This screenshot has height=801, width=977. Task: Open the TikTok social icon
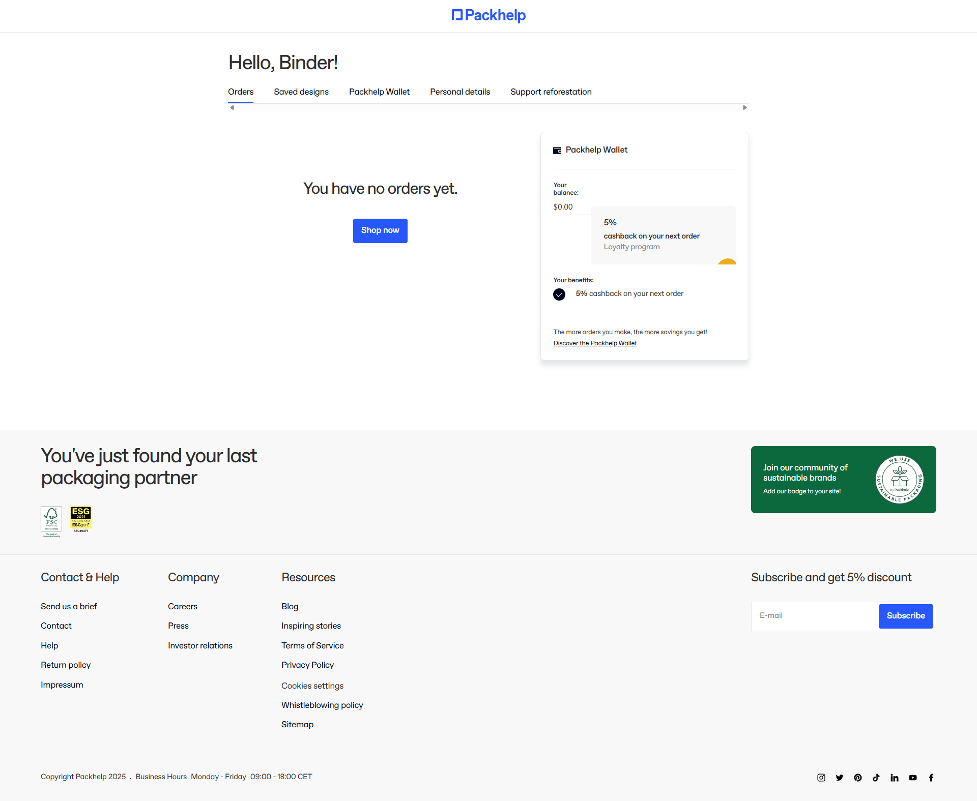pyautogui.click(x=876, y=778)
